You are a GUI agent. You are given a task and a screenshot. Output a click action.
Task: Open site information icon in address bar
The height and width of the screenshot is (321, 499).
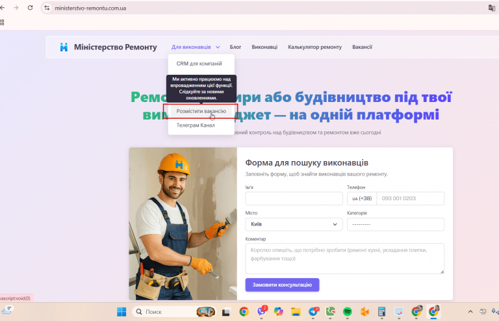coord(47,8)
